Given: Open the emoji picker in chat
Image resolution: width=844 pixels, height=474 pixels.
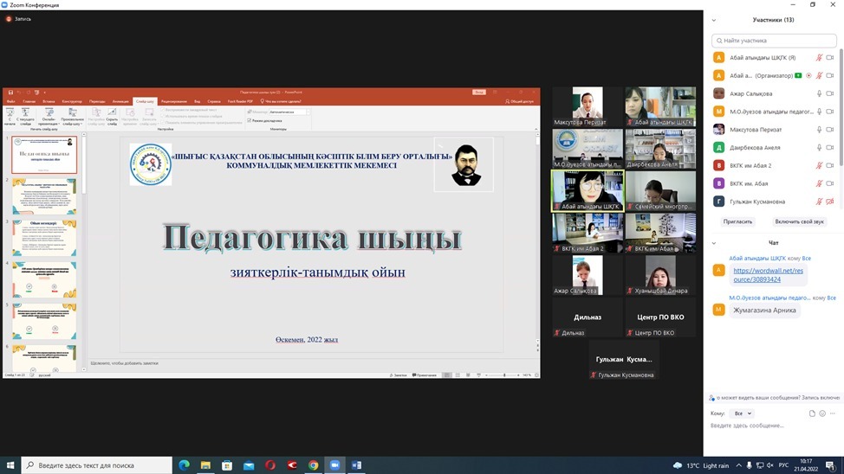Looking at the screenshot, I should [x=822, y=413].
